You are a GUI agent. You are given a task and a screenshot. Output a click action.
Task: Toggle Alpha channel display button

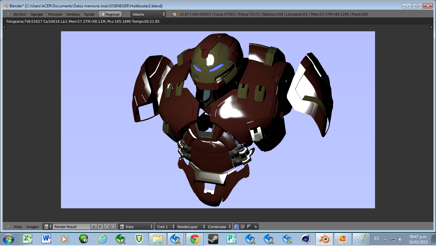(249, 227)
